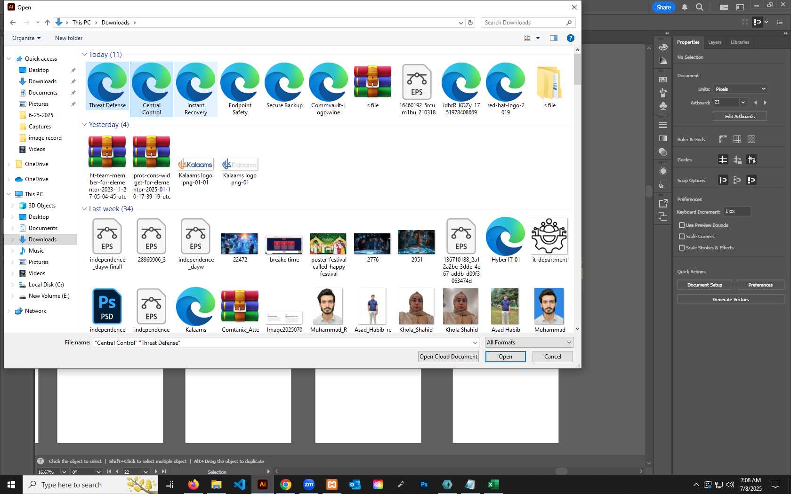The height and width of the screenshot is (494, 791).
Task: Open the Organize menu
Action: [x=26, y=38]
